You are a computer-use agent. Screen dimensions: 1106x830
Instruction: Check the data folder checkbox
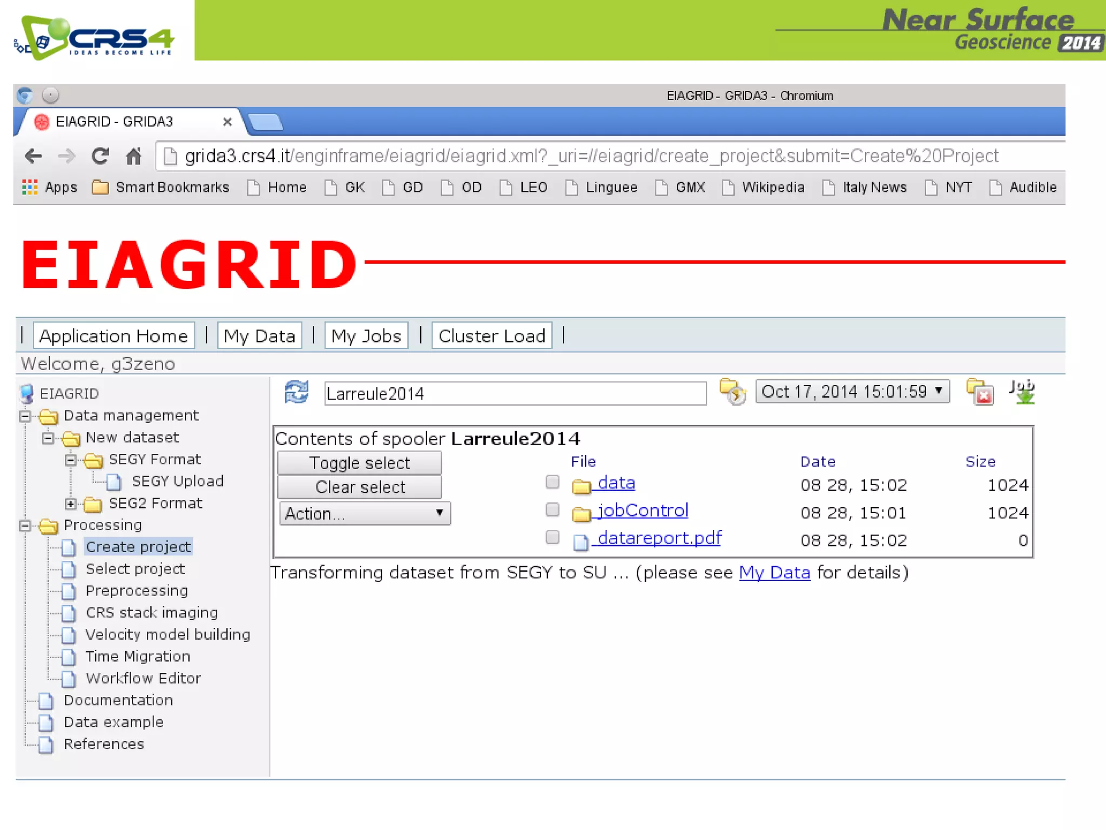552,481
